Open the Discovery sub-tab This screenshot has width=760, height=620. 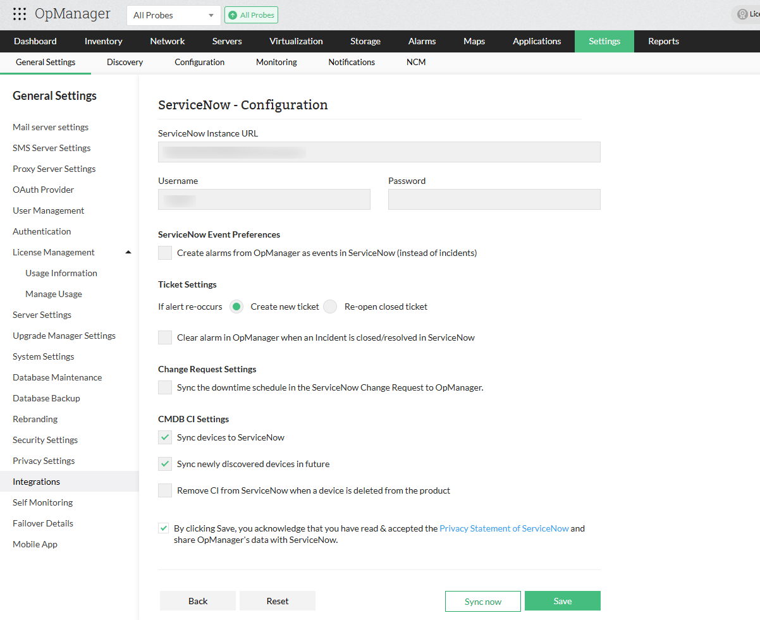(x=125, y=63)
